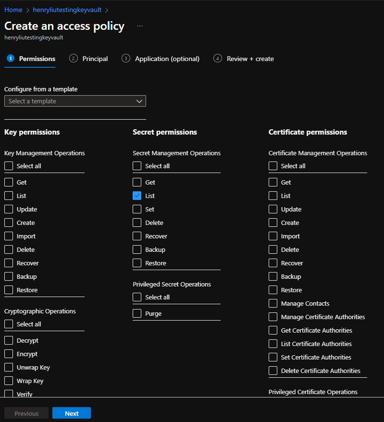Image resolution: width=384 pixels, height=422 pixels.
Task: Enable Backup in Secret permissions
Action: click(137, 249)
